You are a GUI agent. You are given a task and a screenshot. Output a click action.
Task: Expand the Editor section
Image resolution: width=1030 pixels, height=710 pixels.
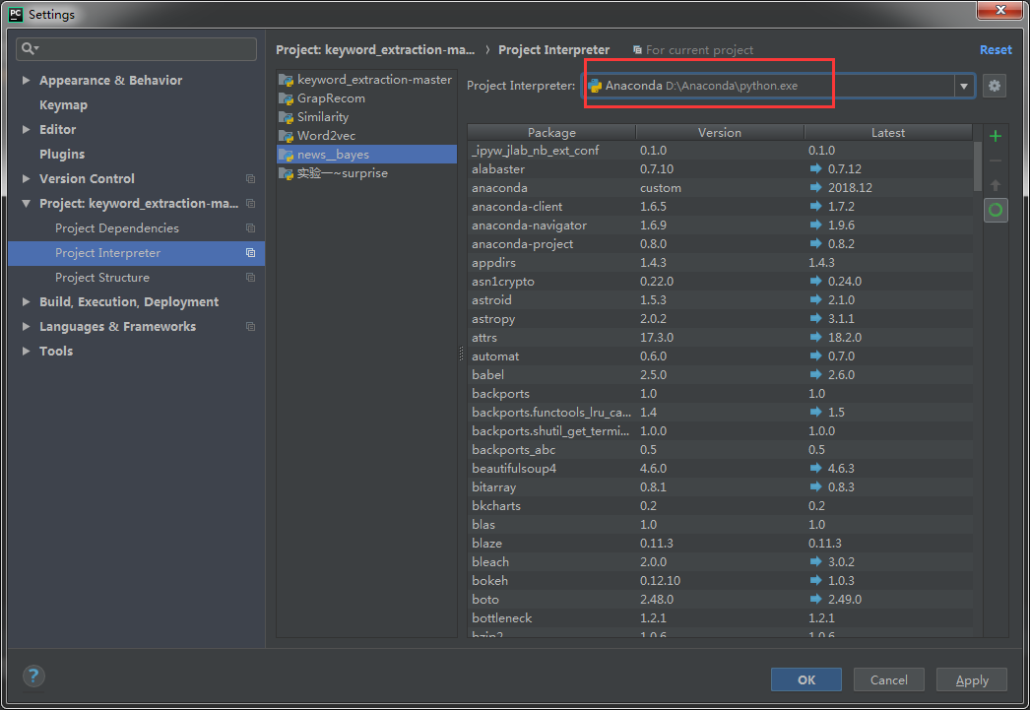[27, 129]
